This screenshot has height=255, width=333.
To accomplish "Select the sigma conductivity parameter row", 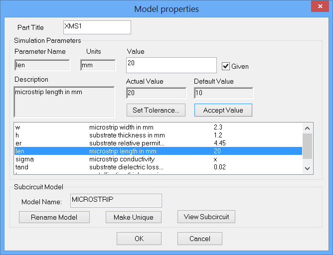I will 150,159.
